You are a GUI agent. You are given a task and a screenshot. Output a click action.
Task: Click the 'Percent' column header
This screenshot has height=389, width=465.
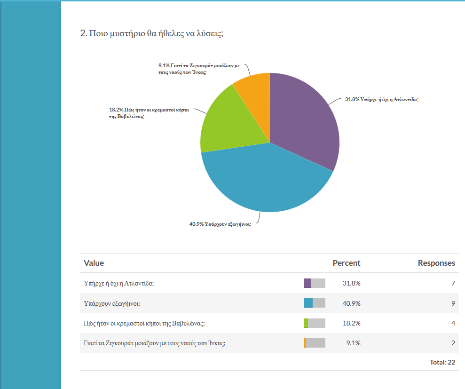(x=347, y=263)
